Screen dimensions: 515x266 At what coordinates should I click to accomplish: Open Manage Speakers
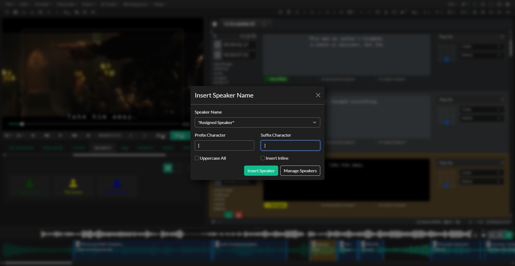[x=300, y=171]
